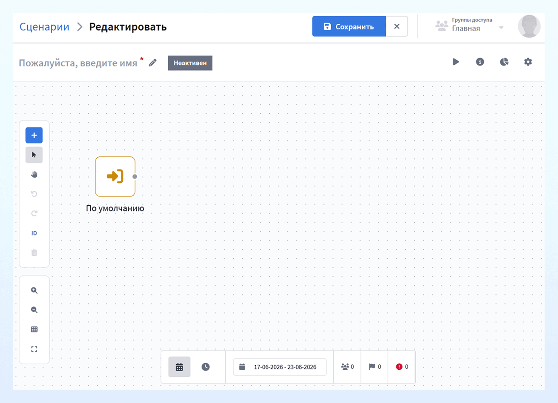The width and height of the screenshot is (558, 403).
Task: Open scenario settings gear
Action: pos(528,62)
